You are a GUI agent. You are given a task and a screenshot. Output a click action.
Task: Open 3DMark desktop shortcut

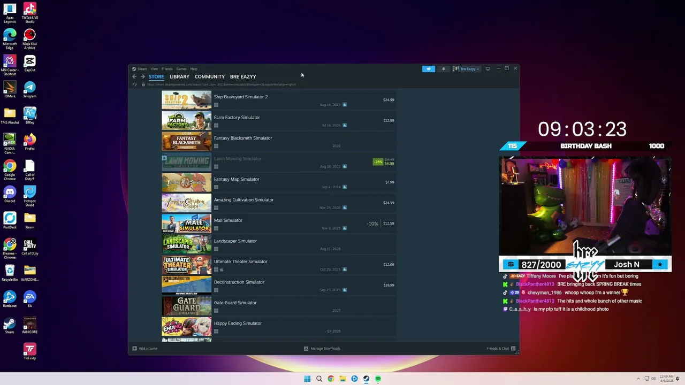point(10,90)
